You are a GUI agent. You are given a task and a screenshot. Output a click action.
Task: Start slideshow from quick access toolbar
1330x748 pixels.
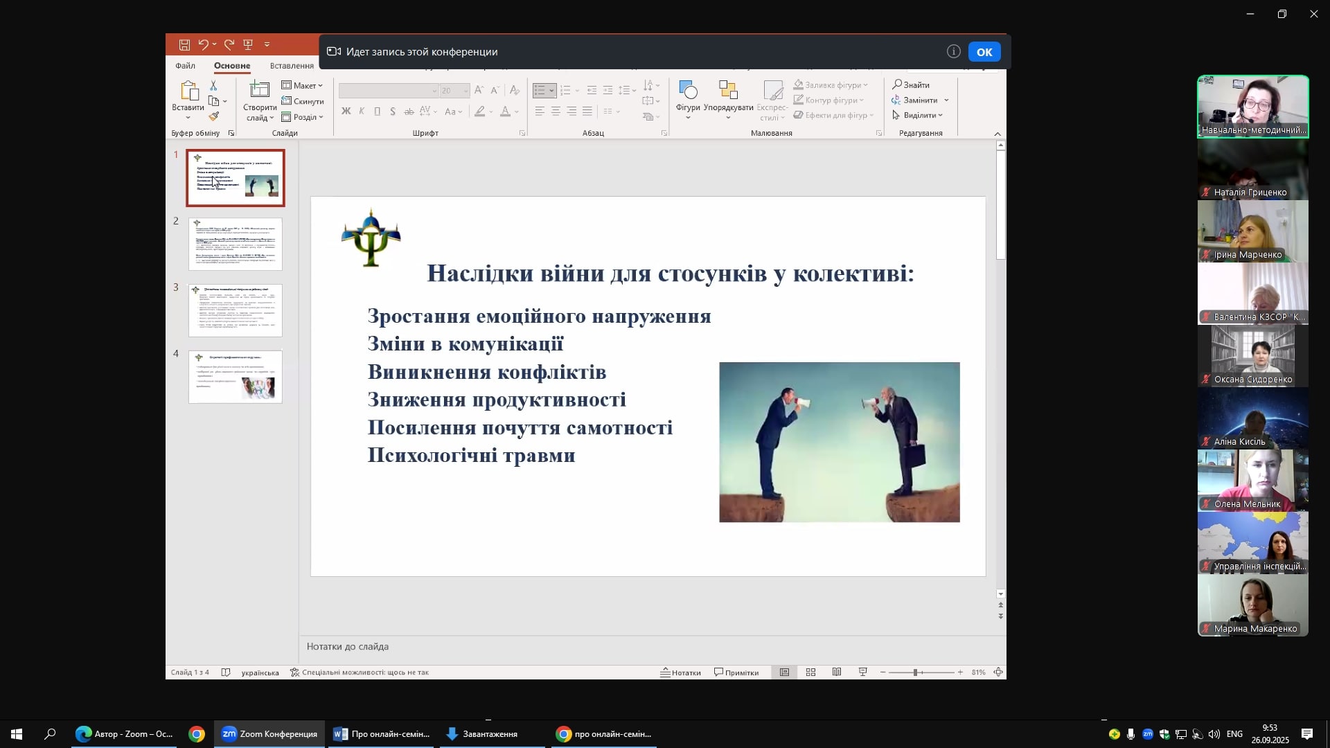[248, 45]
